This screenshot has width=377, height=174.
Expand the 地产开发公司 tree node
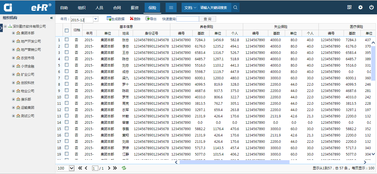click(13, 41)
